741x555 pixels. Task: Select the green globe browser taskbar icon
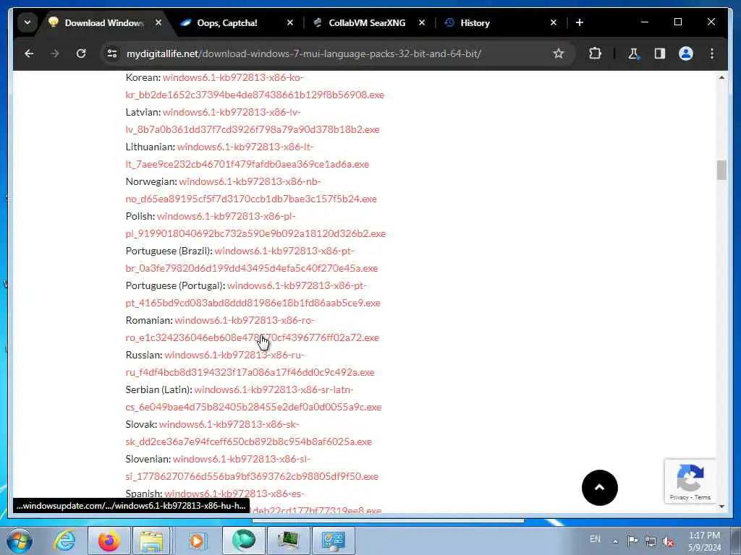[x=244, y=541]
